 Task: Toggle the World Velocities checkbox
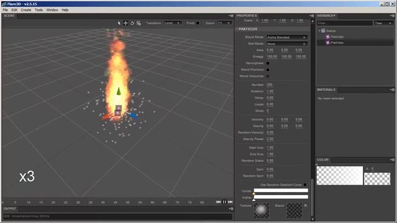point(268,76)
